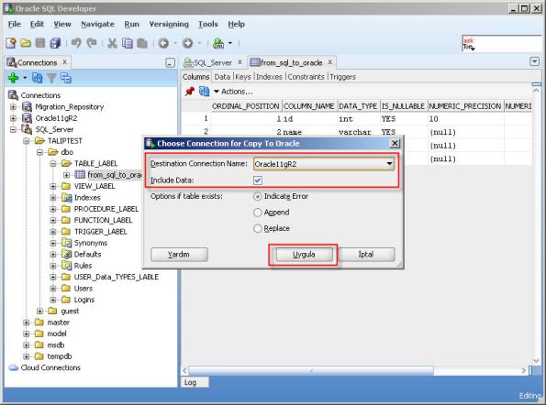Click the Cut scissors icon
The image size is (546, 405).
(112, 43)
